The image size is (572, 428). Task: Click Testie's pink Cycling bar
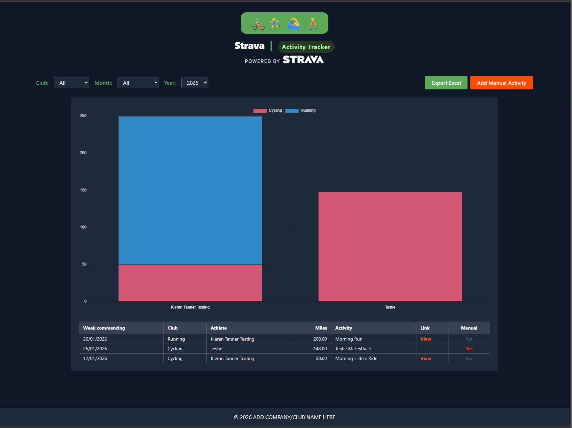[x=390, y=247]
